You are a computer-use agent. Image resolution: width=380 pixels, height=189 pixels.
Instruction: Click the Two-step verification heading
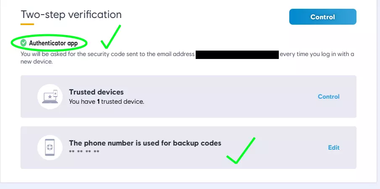(71, 15)
